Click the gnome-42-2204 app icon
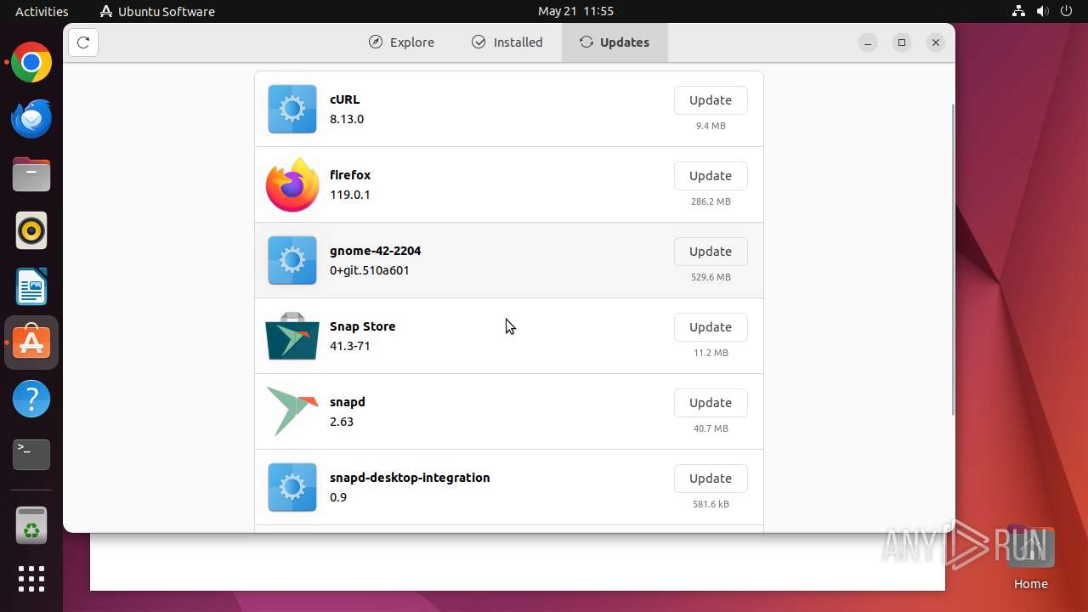Viewport: 1088px width, 612px height. pyautogui.click(x=292, y=260)
